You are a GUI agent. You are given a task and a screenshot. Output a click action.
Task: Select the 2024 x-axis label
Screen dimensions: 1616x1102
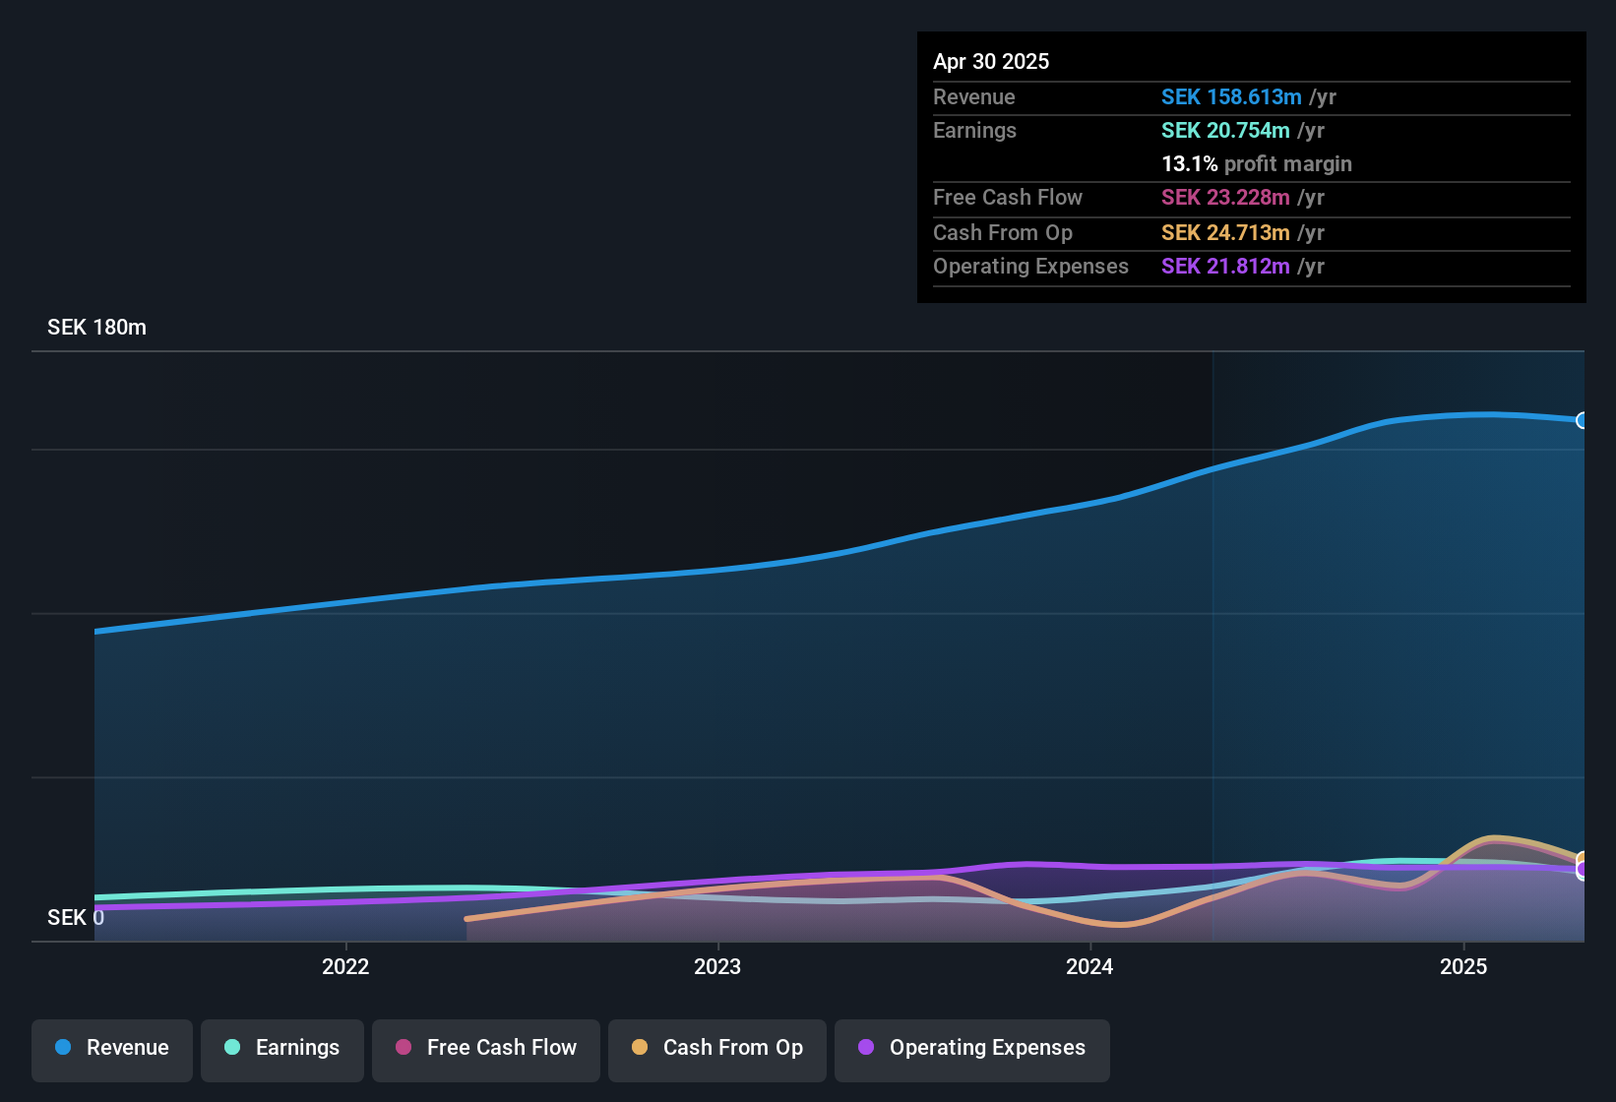[1089, 966]
